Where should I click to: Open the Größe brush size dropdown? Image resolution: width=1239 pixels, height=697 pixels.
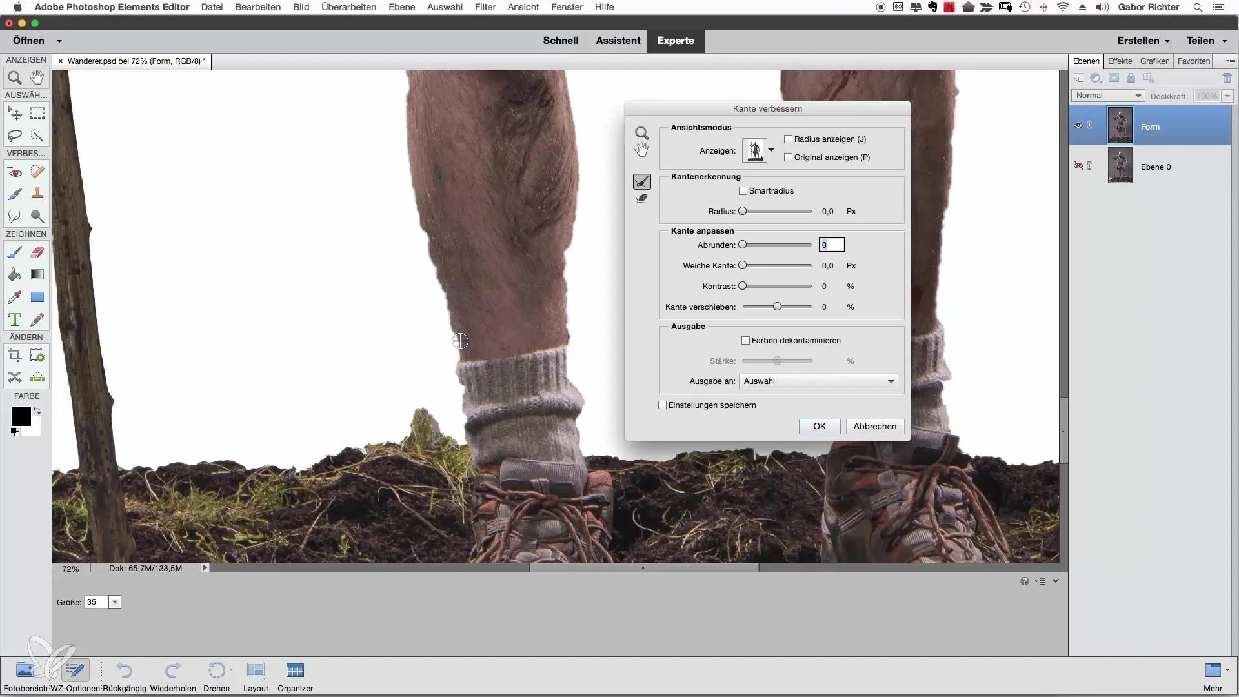click(x=115, y=602)
